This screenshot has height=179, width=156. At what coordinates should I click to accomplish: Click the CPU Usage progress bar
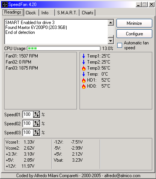(x=64, y=49)
